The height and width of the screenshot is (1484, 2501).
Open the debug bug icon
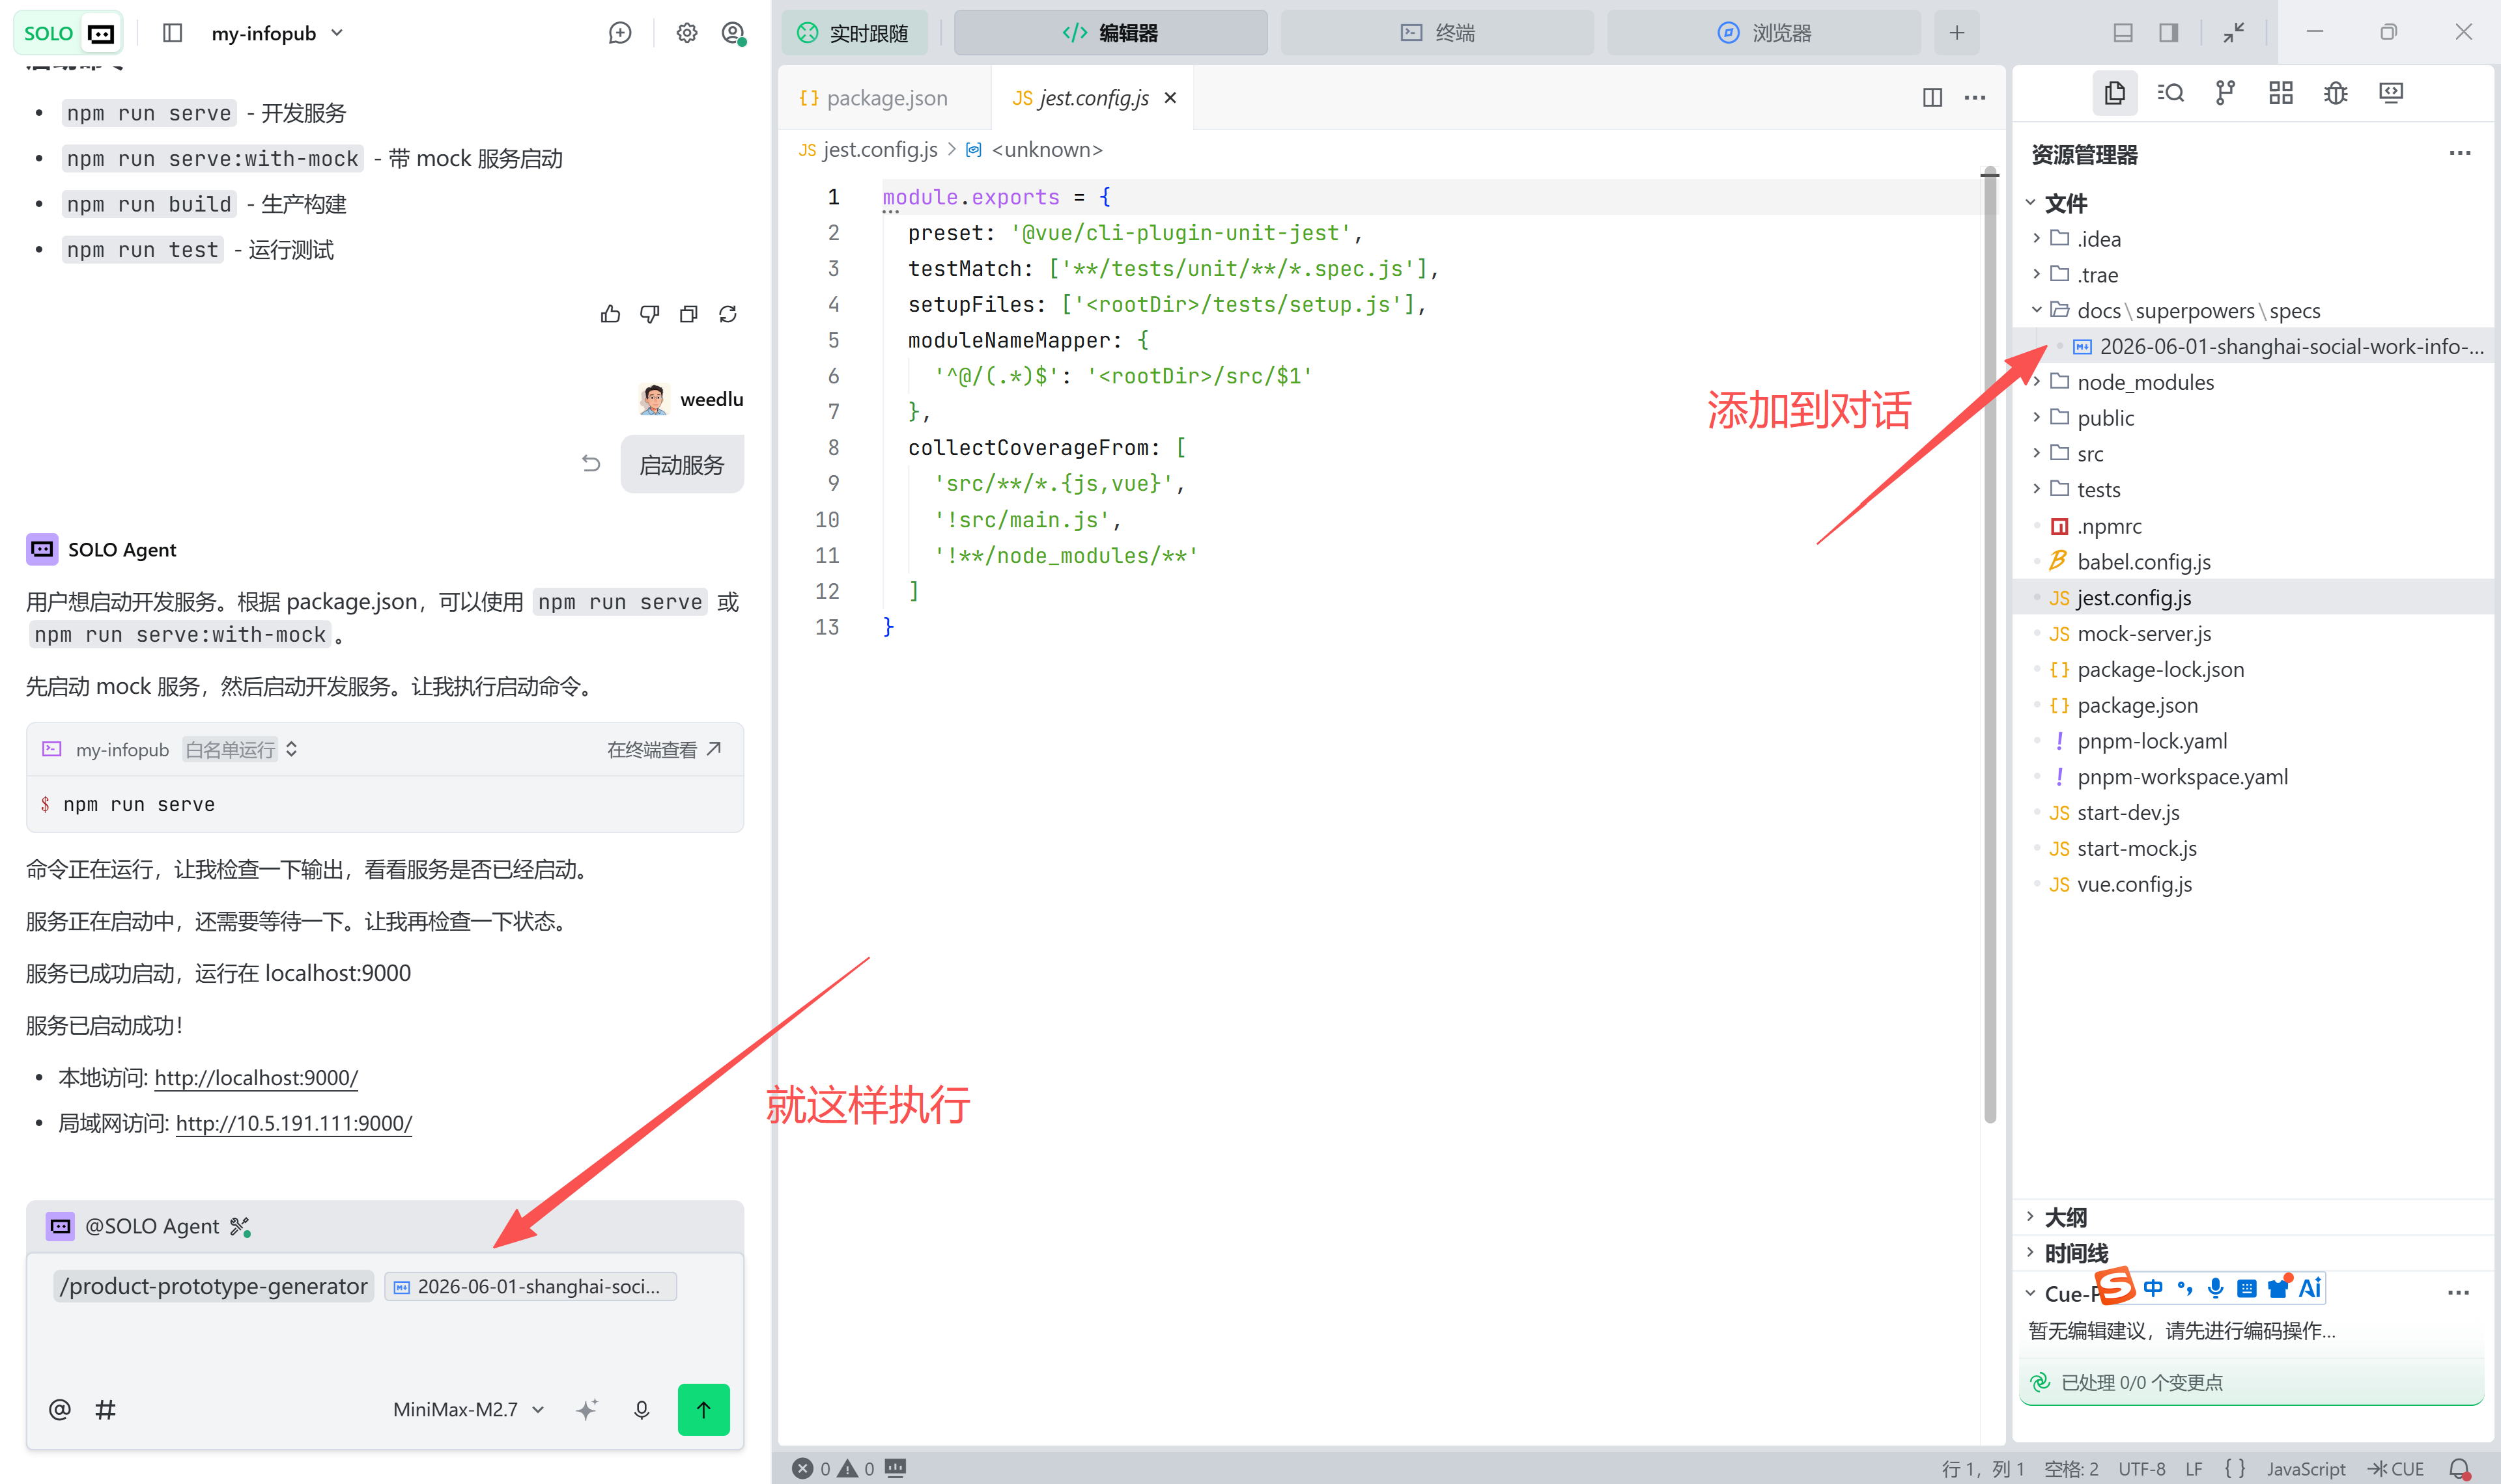click(2335, 93)
